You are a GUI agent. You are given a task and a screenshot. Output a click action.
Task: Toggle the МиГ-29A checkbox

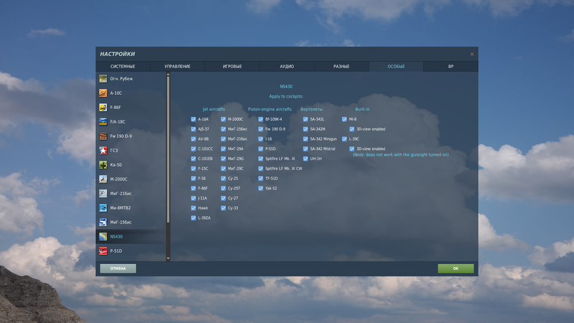[223, 149]
